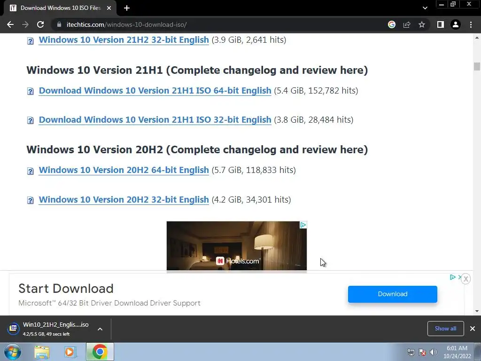The height and width of the screenshot is (361, 481).
Task: Open network status tray icon
Action: (411, 352)
